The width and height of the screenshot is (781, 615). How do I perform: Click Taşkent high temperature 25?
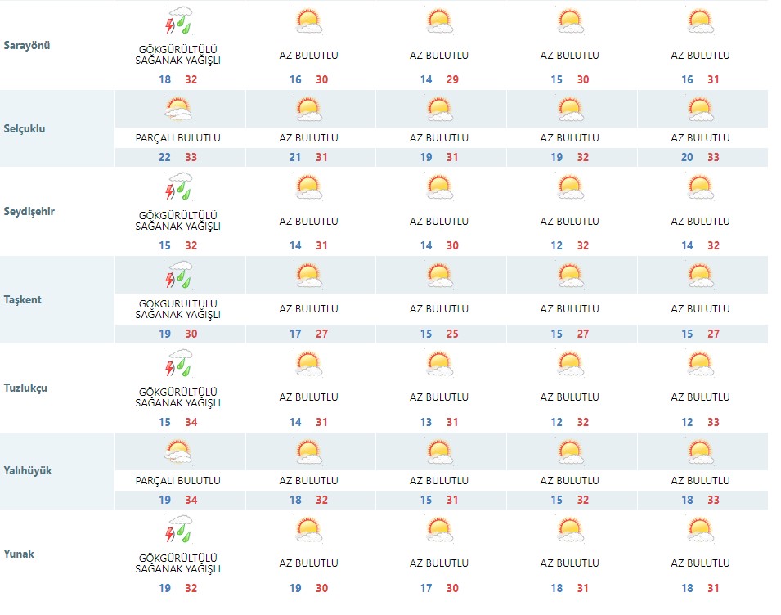[x=452, y=334]
